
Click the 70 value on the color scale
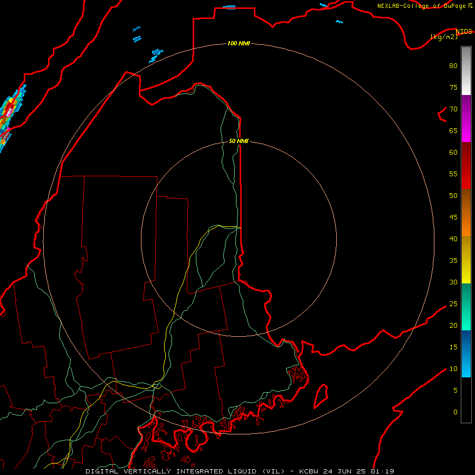(453, 109)
